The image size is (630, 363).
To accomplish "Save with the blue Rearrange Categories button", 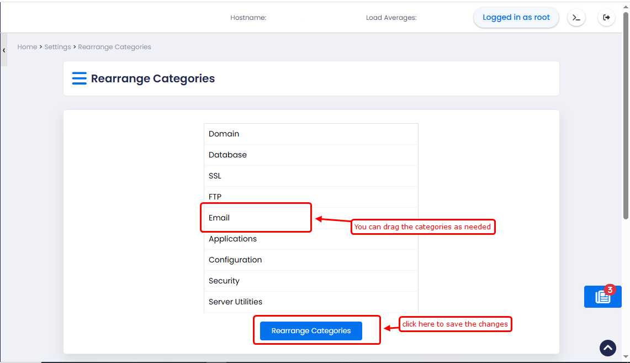I will (x=311, y=330).
